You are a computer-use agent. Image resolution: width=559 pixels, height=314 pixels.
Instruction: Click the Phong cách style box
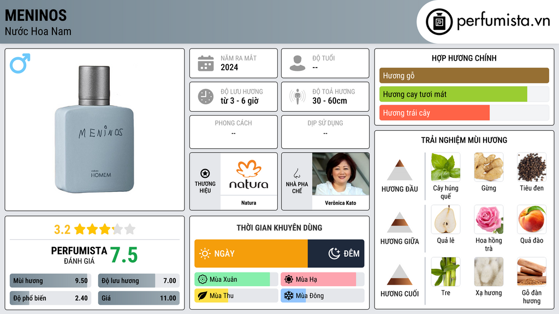[234, 132]
